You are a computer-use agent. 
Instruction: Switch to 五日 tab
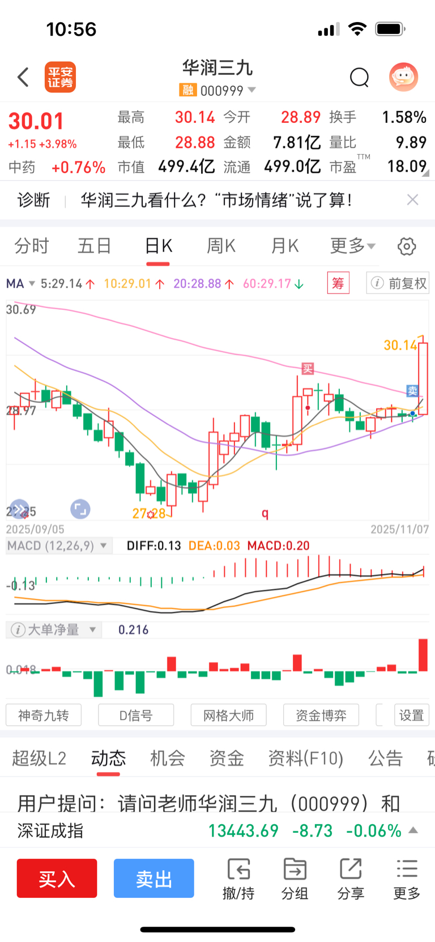pos(95,246)
